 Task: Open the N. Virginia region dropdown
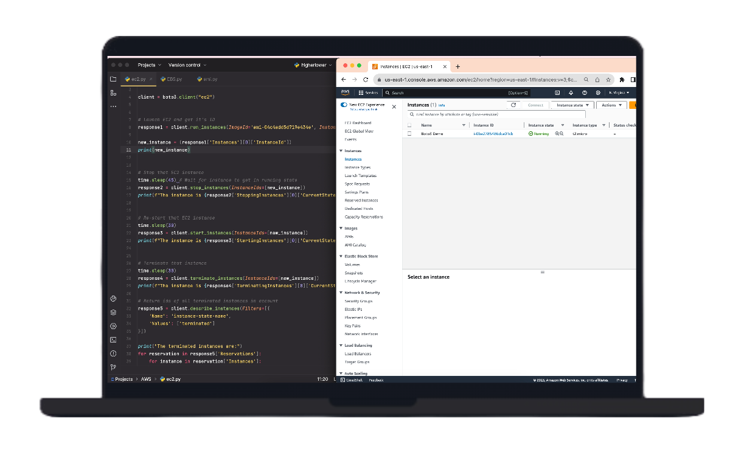point(619,92)
